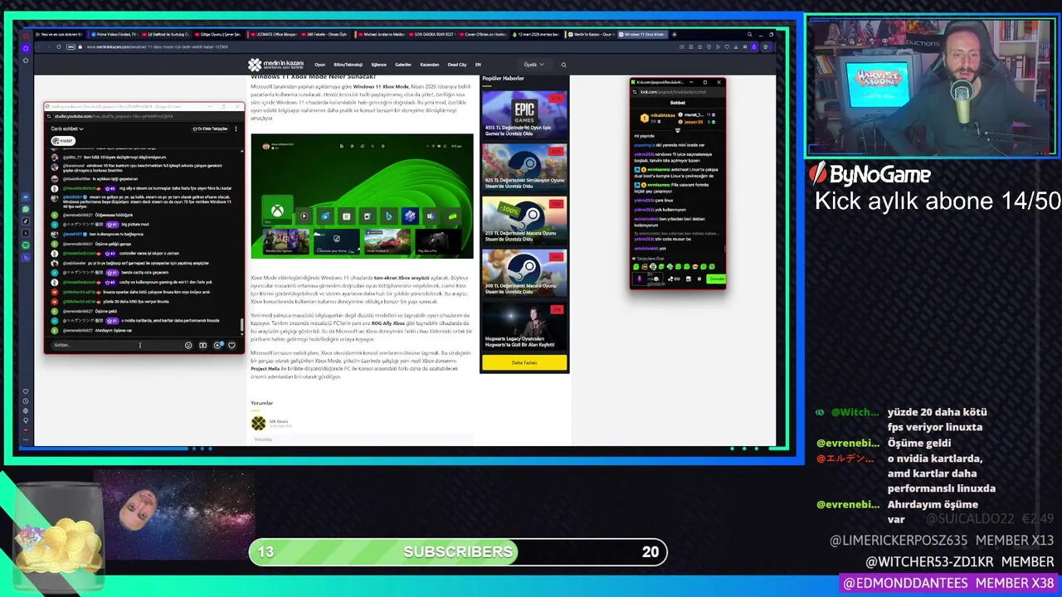Click the browser back arrow
1062x597 pixels.
(x=38, y=46)
